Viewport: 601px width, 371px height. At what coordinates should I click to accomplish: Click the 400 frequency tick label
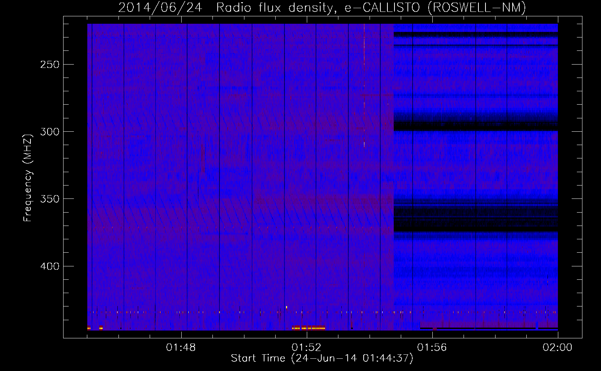[x=50, y=266]
